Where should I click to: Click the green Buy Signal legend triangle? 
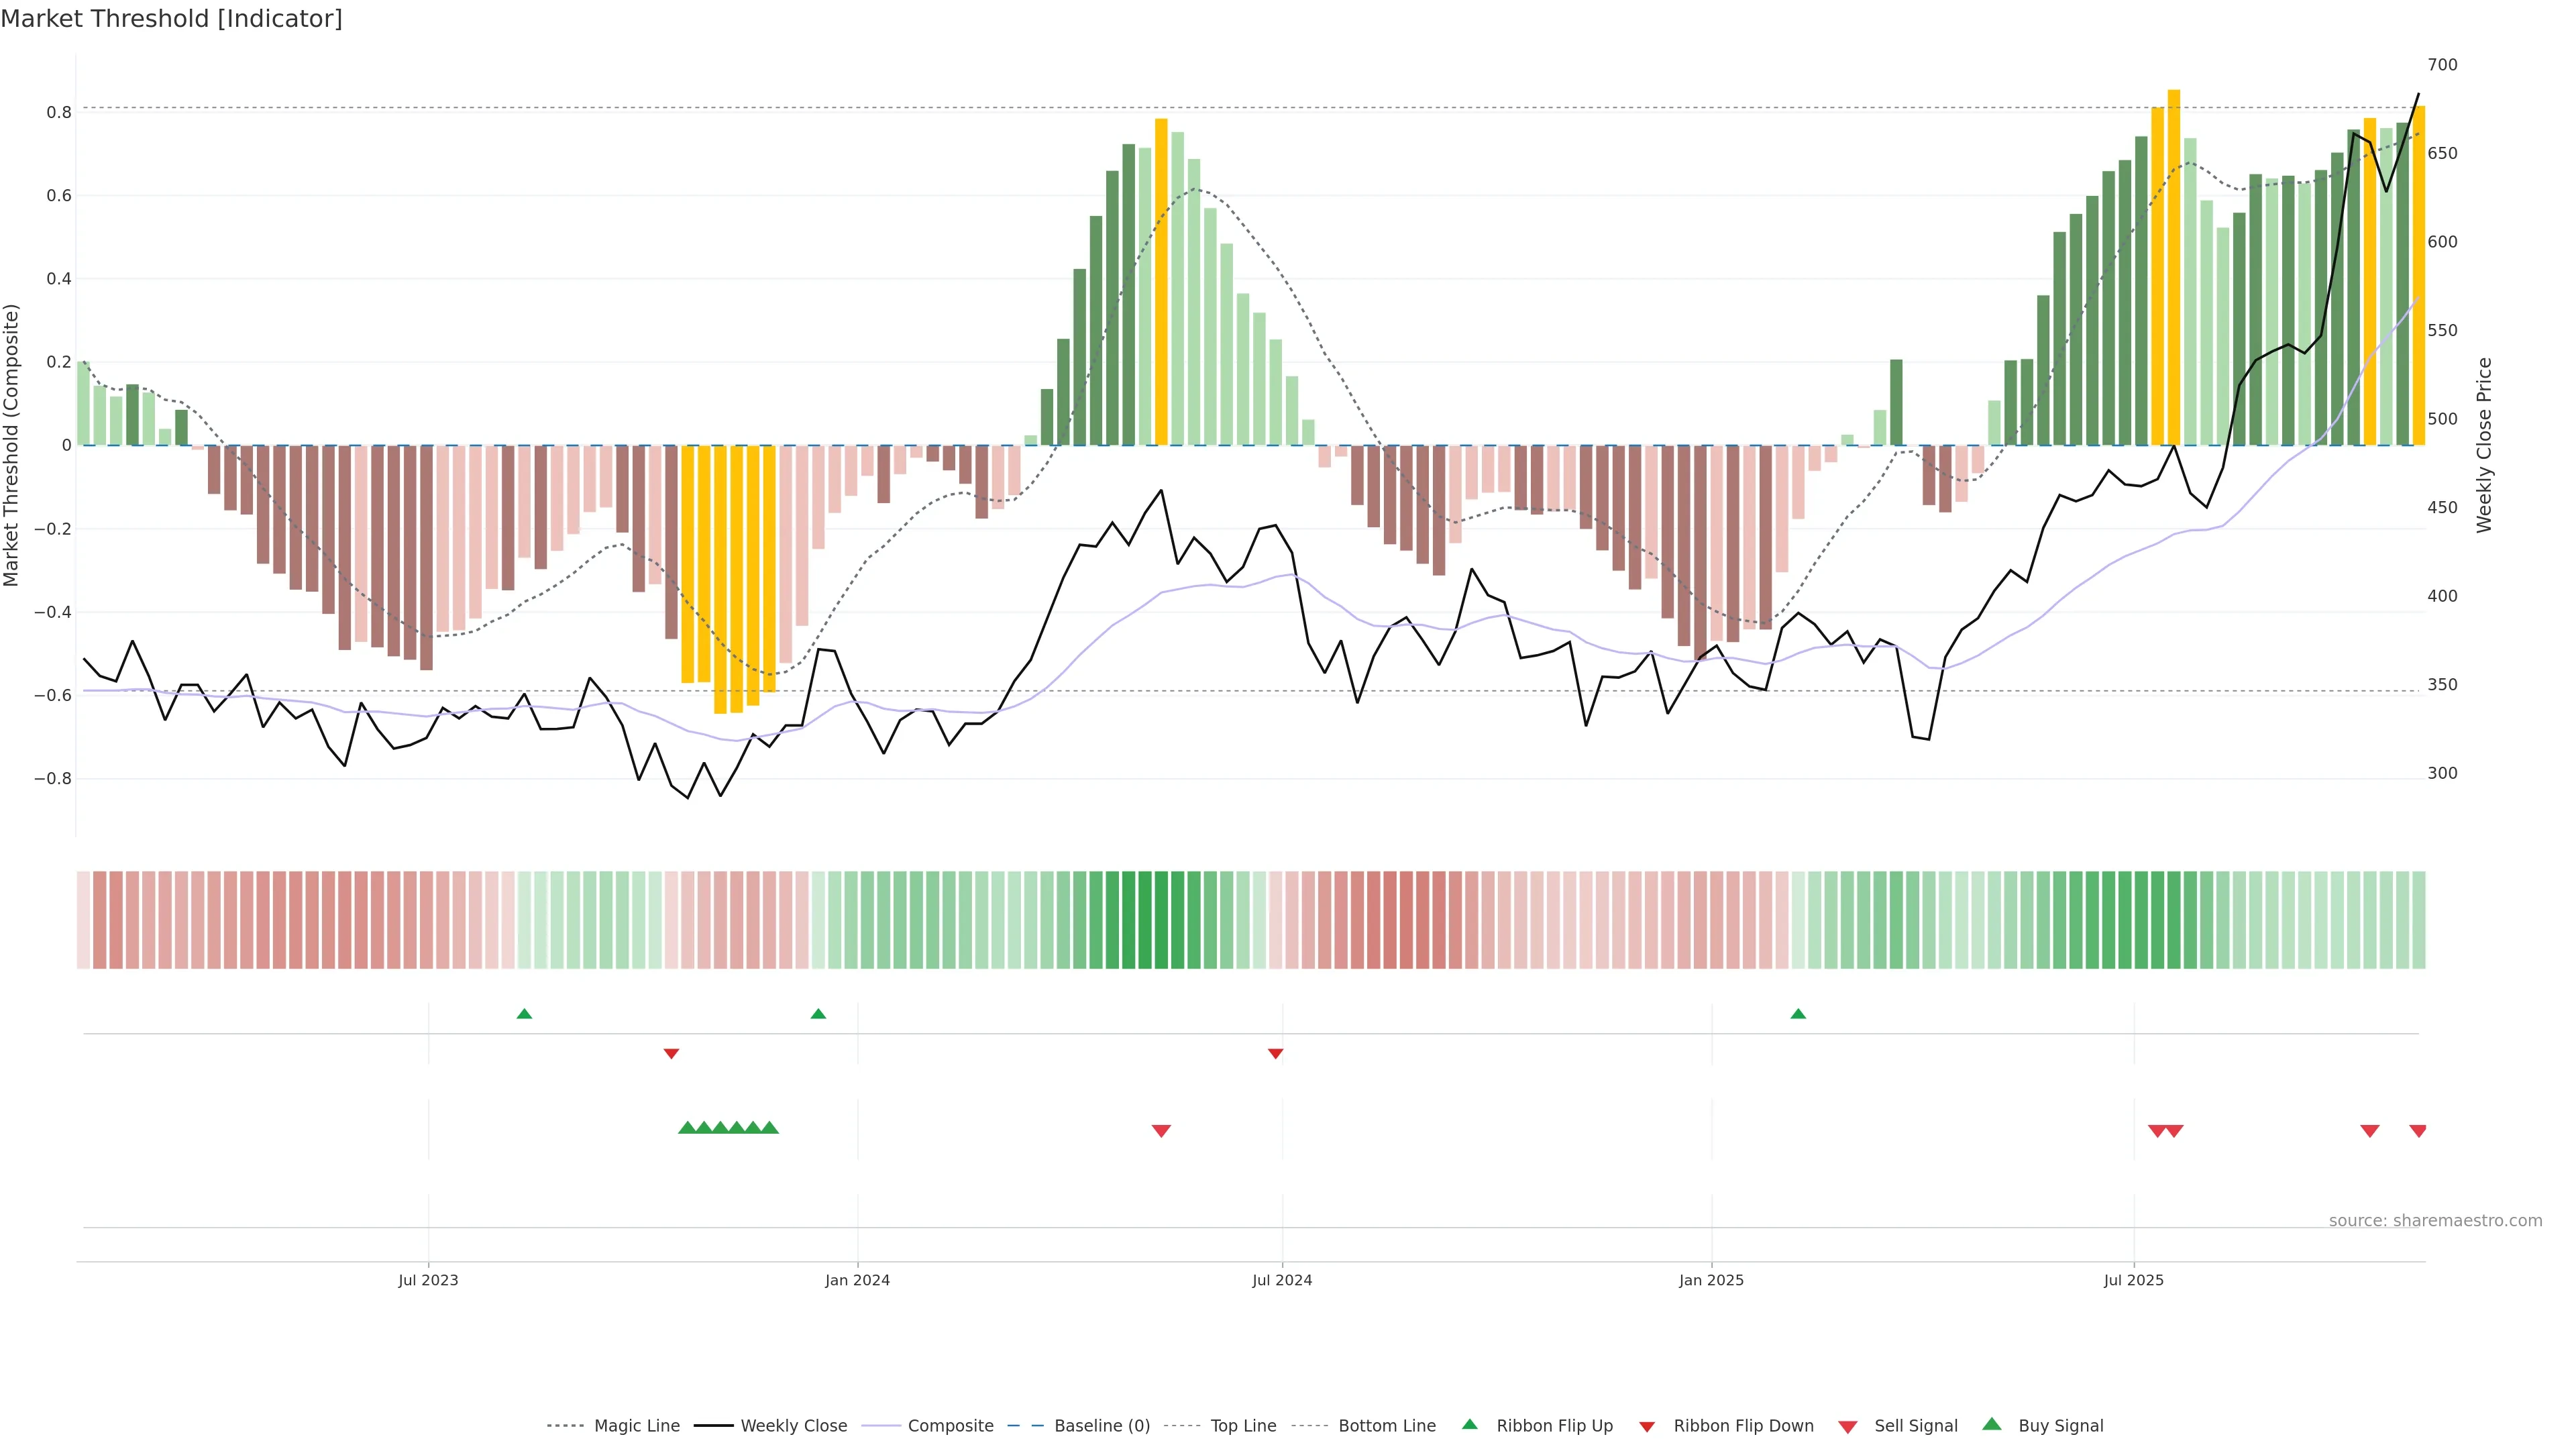point(1991,1424)
